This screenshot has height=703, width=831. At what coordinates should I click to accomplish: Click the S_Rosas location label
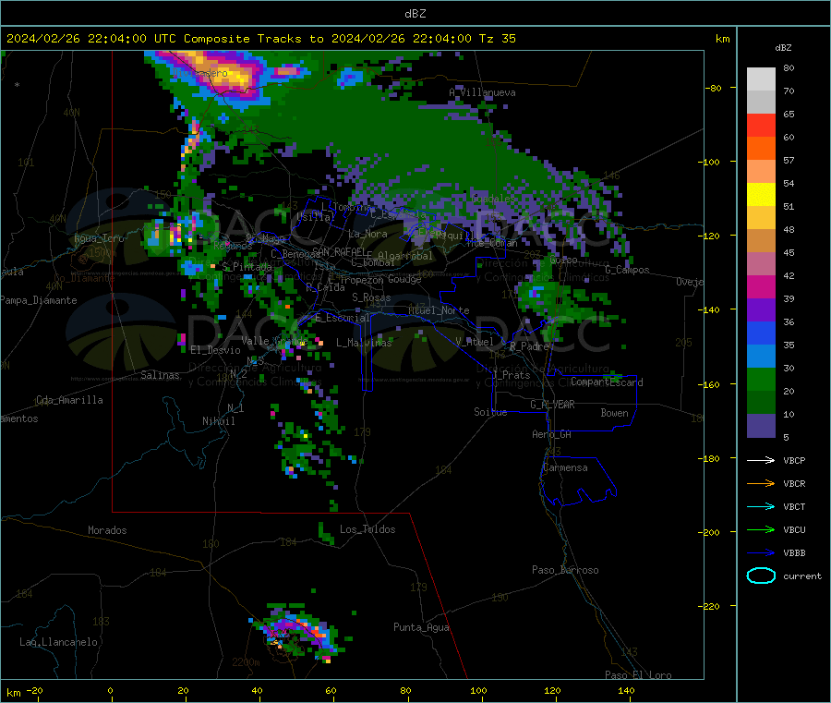(x=371, y=297)
